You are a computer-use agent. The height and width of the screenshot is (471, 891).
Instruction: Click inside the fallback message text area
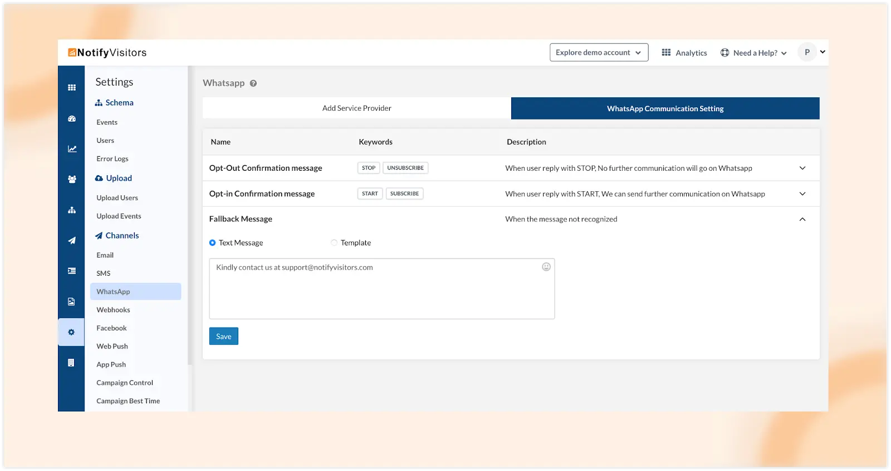pyautogui.click(x=381, y=292)
